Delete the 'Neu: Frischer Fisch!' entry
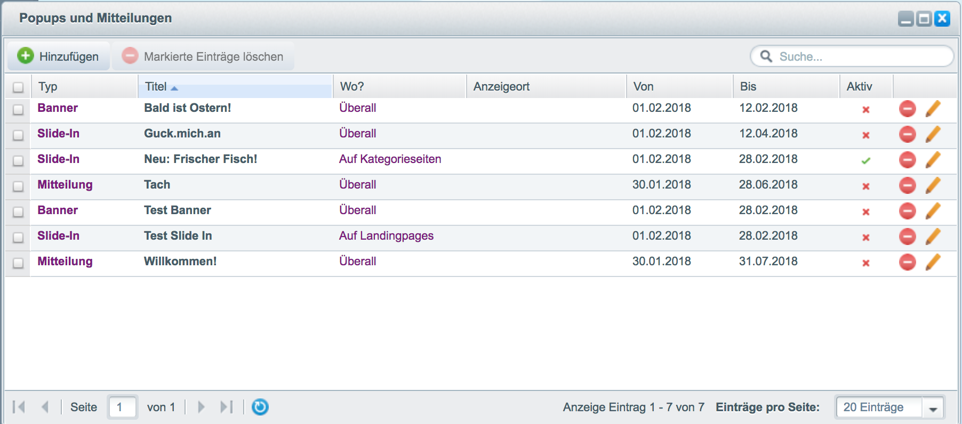Screen dimensions: 962x424 [907, 160]
